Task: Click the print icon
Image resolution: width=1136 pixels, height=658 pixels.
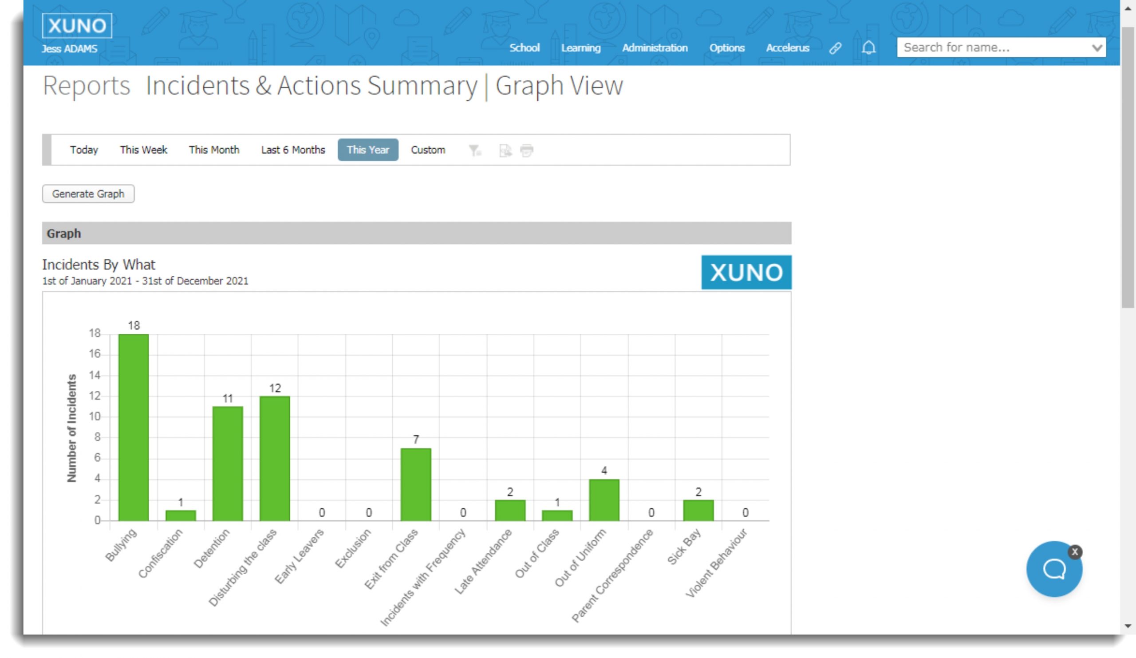Action: (527, 150)
